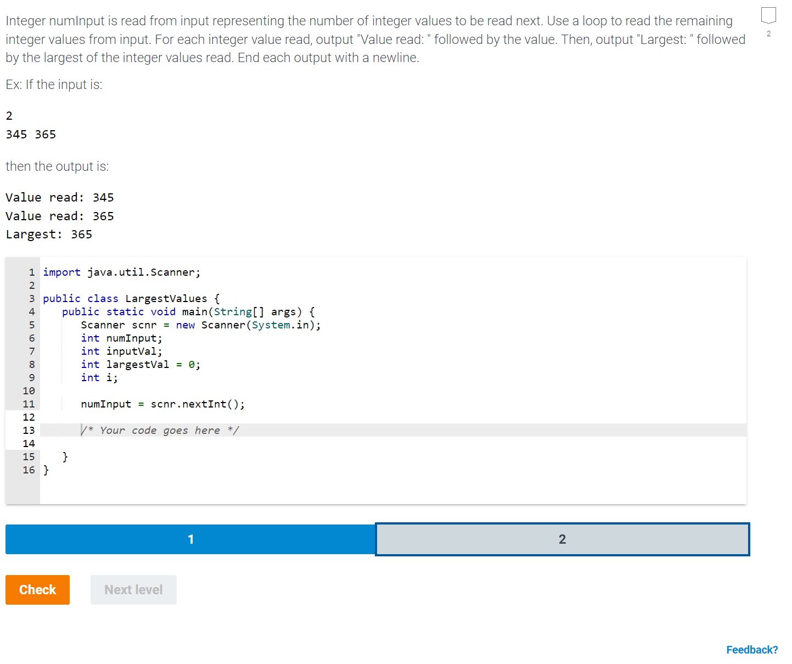Screen dimensions: 792x664
Task: Click the orange Check button
Action: (37, 589)
